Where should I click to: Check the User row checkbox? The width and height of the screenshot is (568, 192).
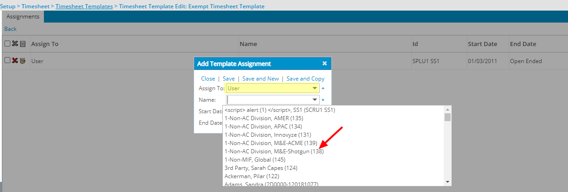pyautogui.click(x=7, y=60)
